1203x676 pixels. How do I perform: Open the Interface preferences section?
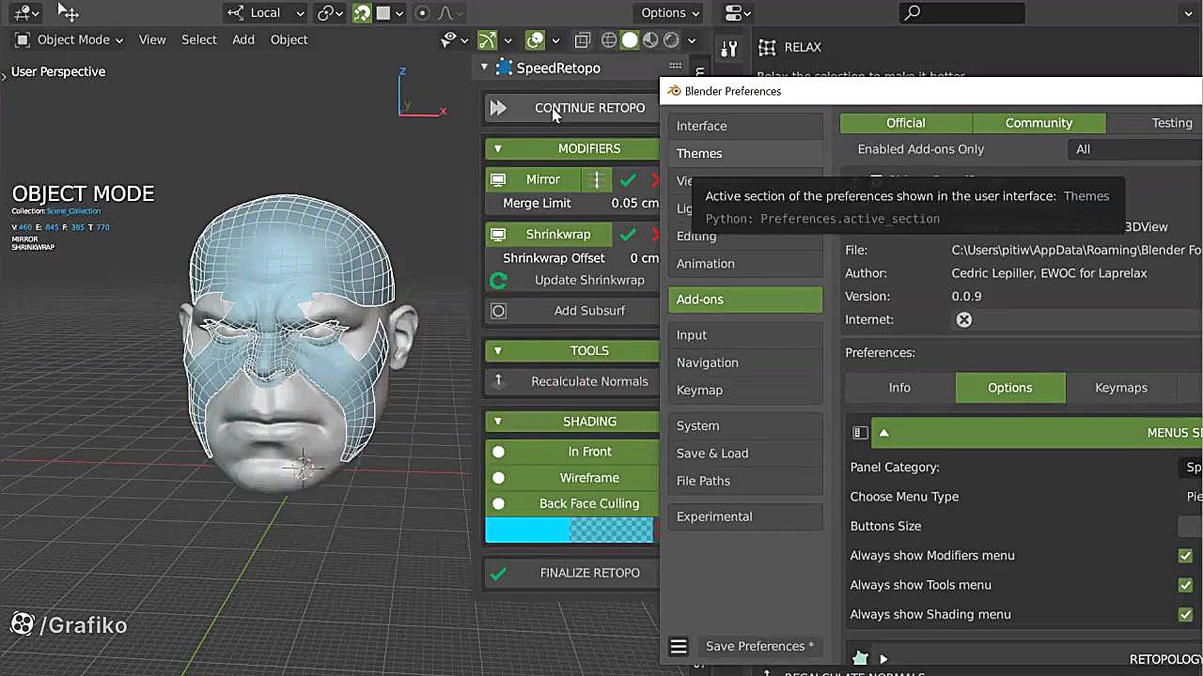tap(745, 126)
